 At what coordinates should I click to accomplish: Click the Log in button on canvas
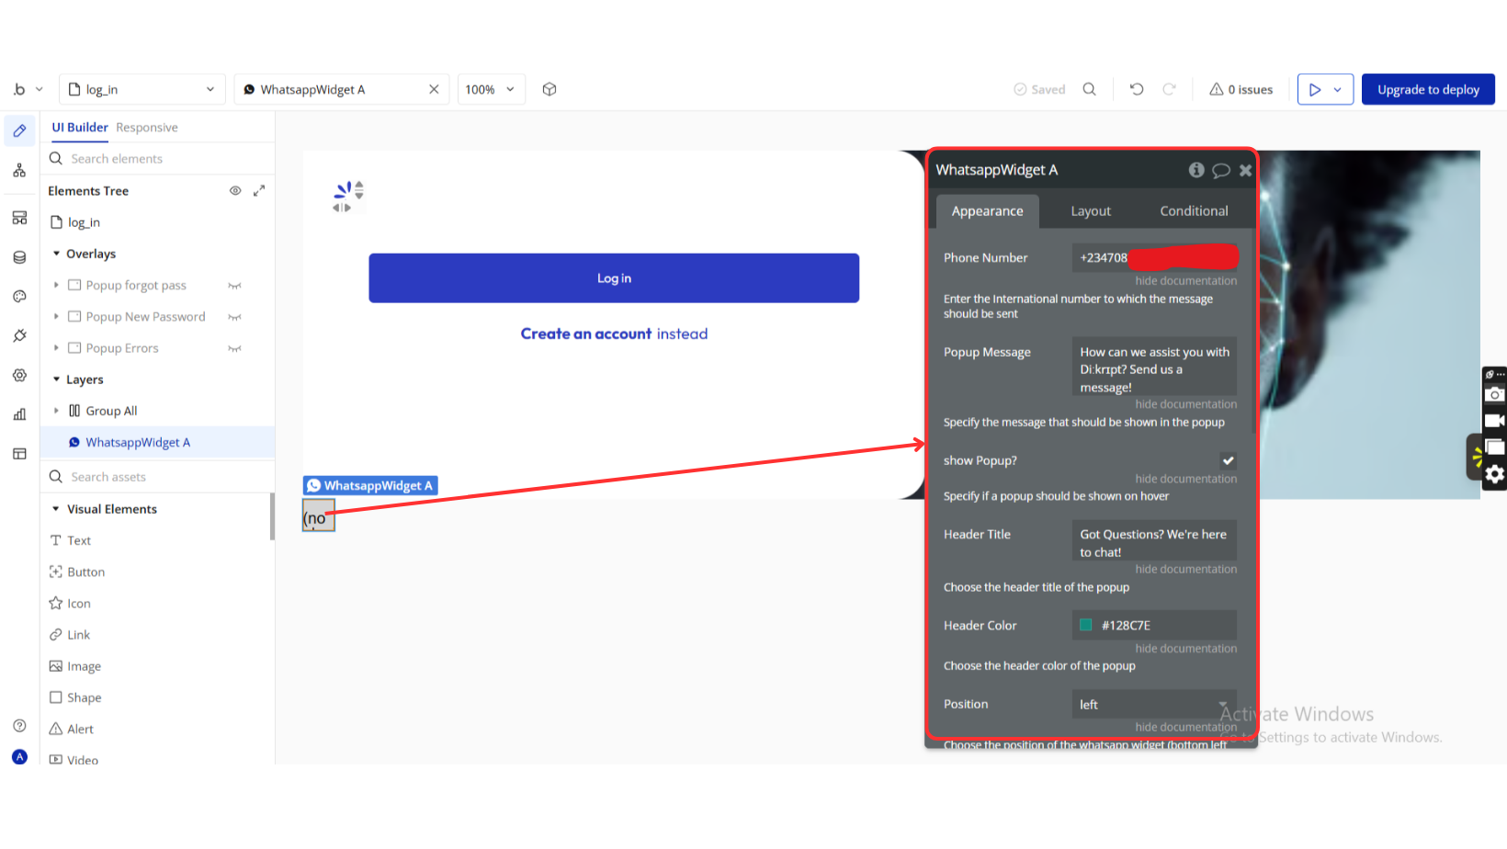[614, 278]
